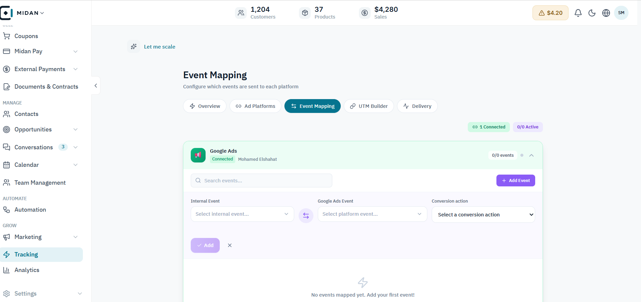Open the Delivery tab
This screenshot has width=641, height=302.
(417, 106)
